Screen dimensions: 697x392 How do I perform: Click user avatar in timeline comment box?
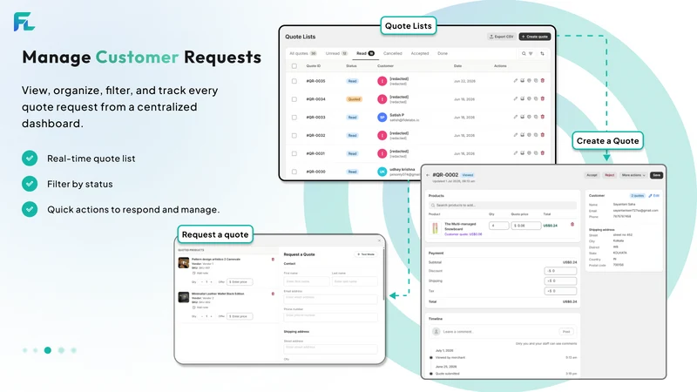[x=436, y=332]
